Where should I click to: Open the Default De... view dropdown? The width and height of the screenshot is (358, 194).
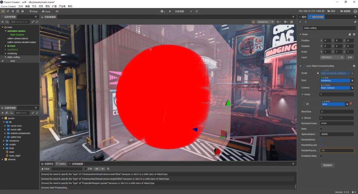[265, 22]
